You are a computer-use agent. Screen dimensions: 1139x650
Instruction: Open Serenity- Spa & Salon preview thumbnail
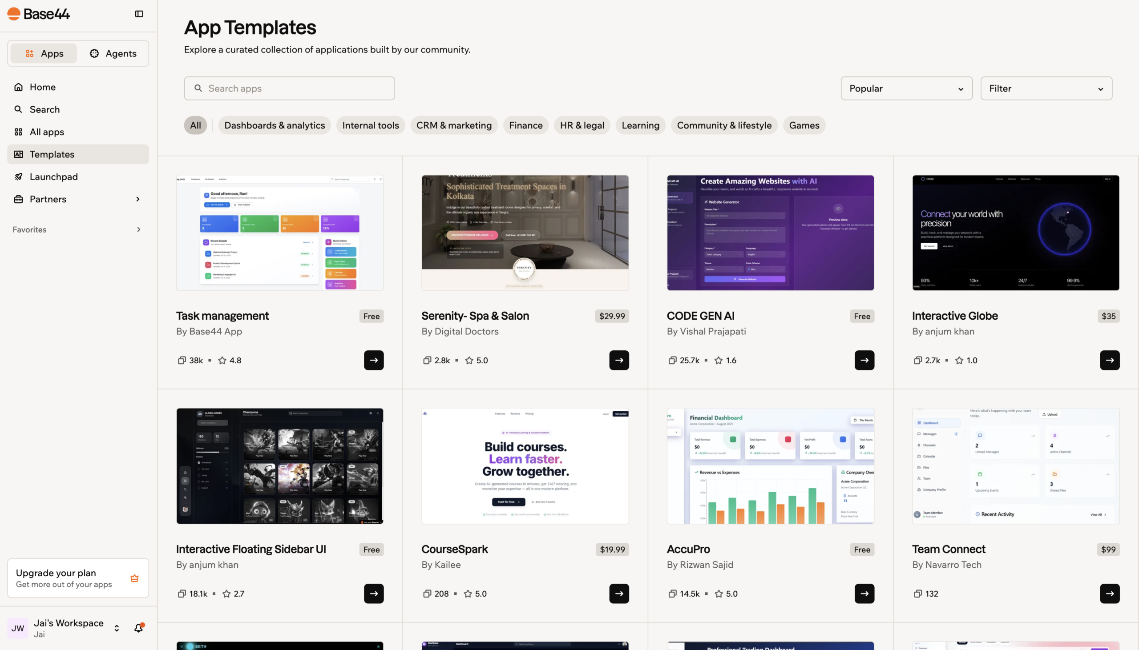[x=525, y=233]
